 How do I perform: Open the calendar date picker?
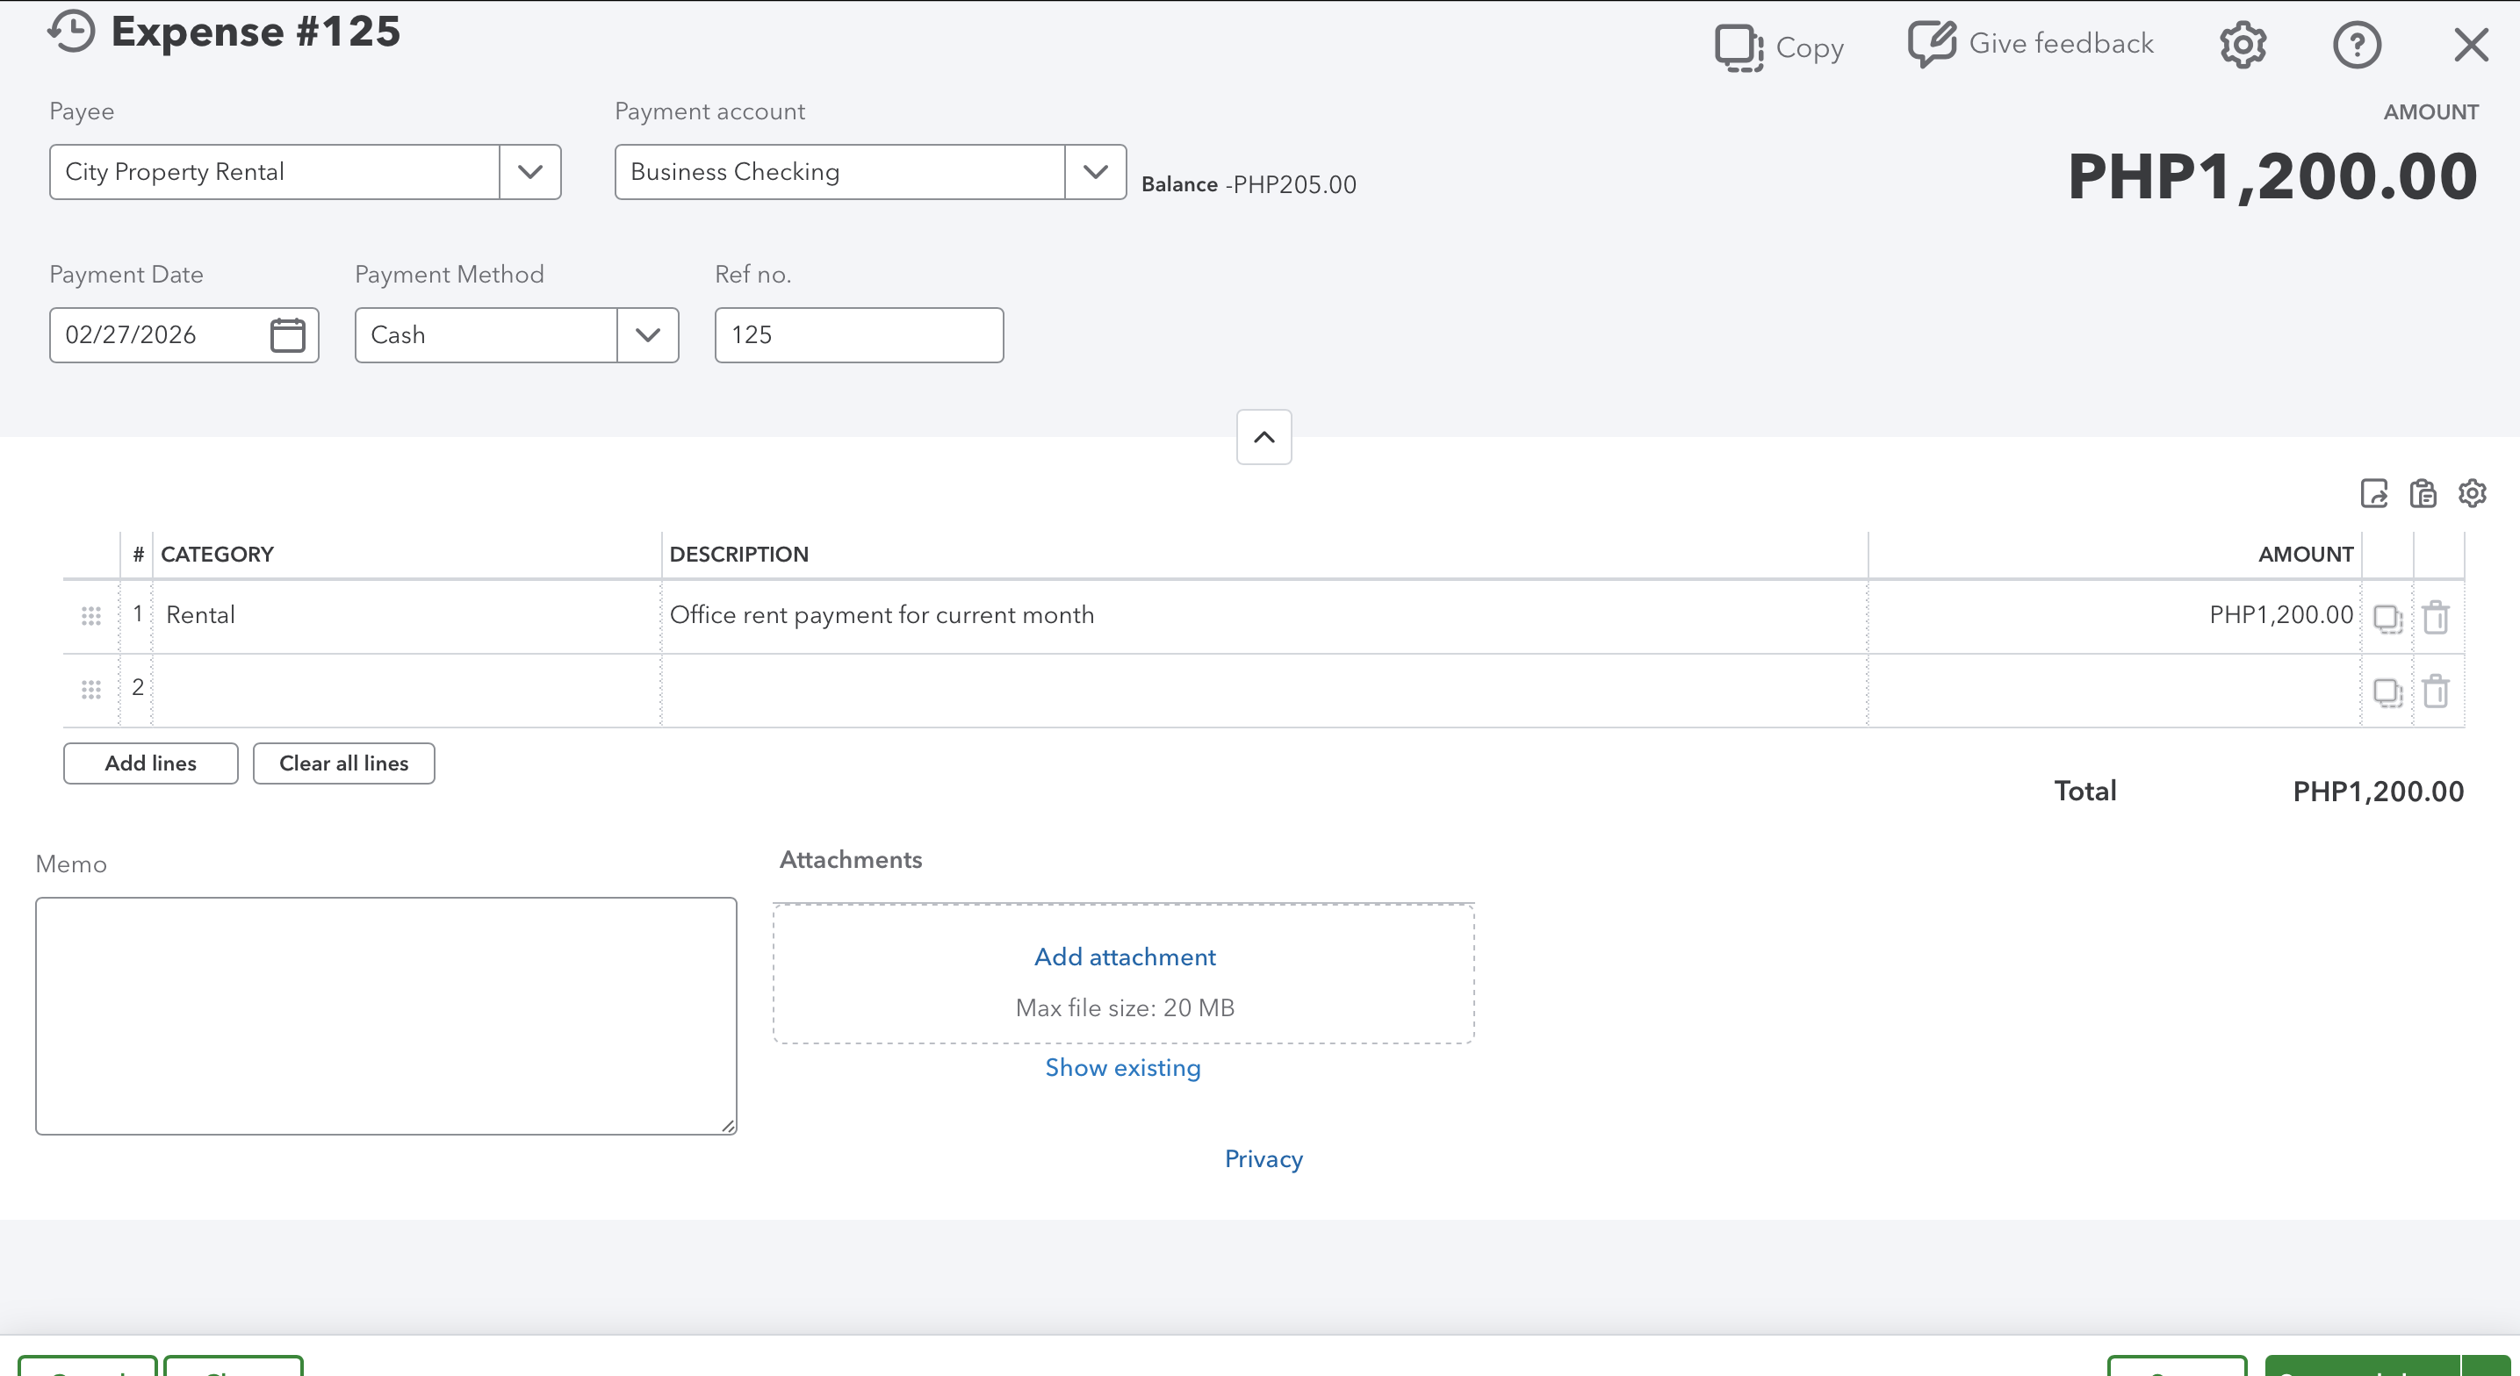point(286,335)
